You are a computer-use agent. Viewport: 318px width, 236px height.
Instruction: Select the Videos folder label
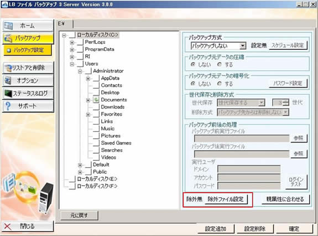pos(108,157)
